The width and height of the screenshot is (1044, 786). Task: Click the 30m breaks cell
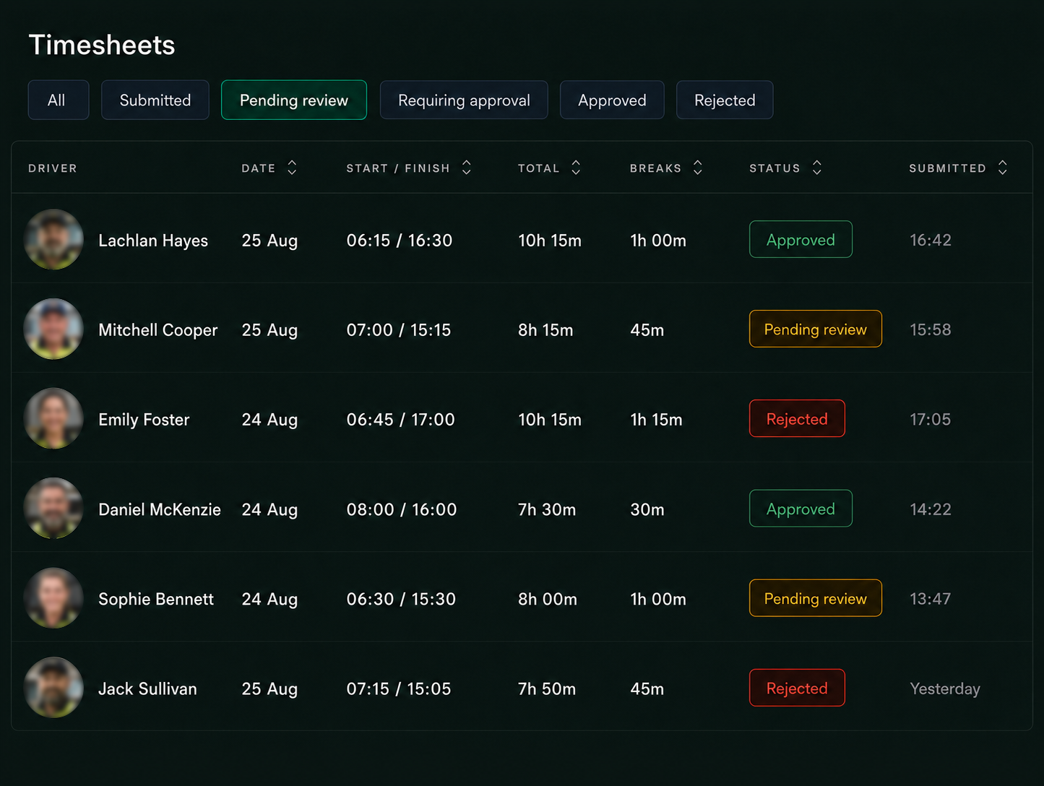coord(647,509)
